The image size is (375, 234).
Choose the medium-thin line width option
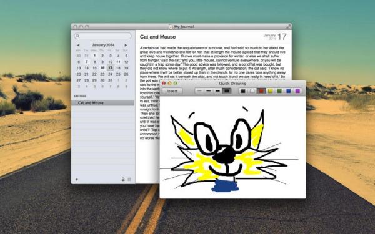[209, 91]
